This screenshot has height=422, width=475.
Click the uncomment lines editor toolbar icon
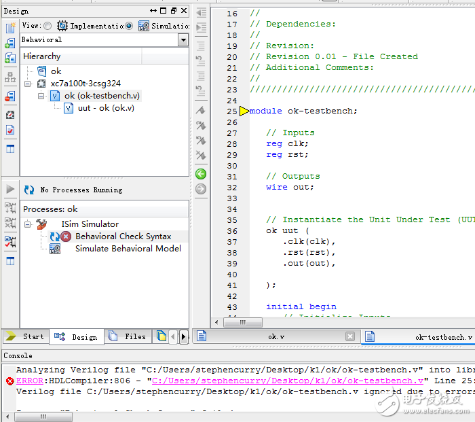[201, 60]
